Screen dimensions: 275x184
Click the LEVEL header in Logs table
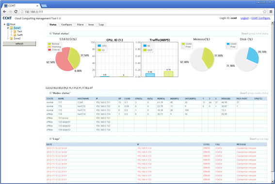[x=207, y=144]
